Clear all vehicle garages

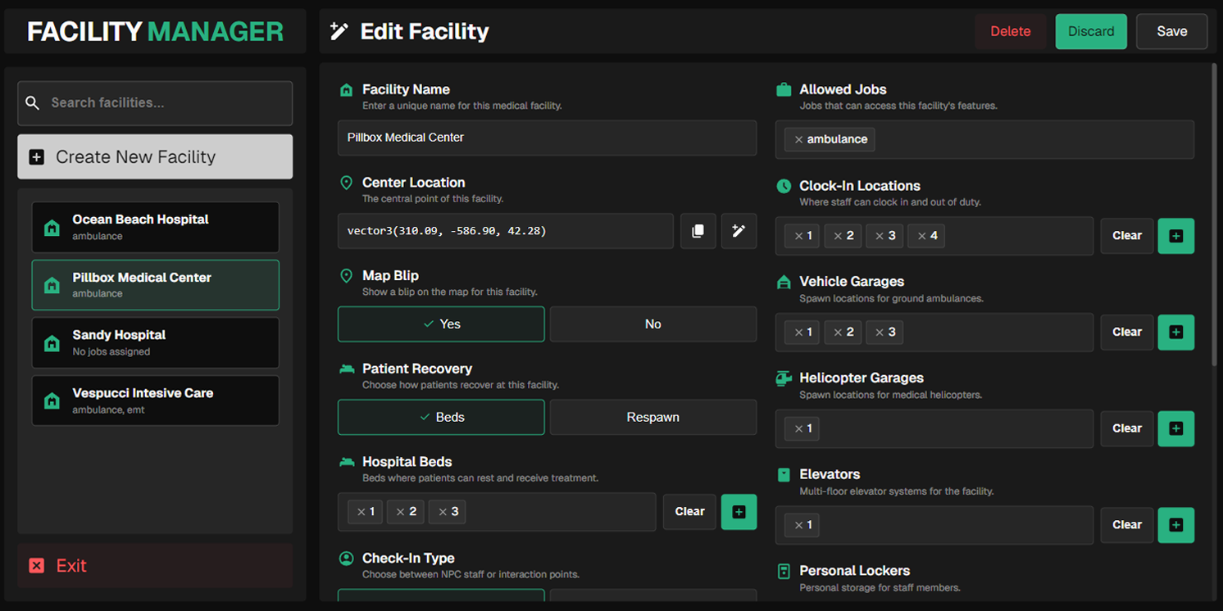coord(1126,332)
